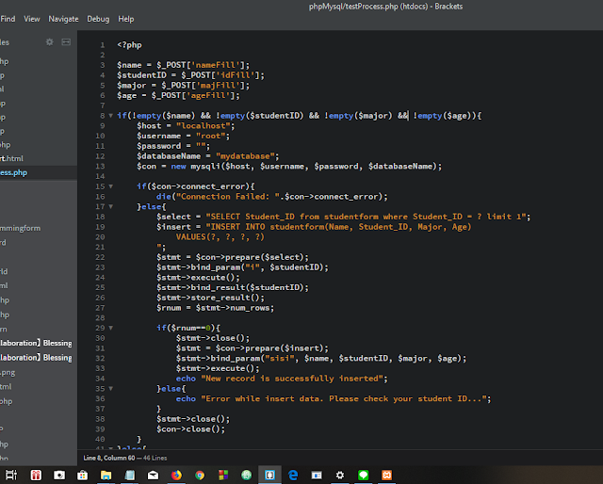Click the "New record is successfully inserted" text

(292, 379)
